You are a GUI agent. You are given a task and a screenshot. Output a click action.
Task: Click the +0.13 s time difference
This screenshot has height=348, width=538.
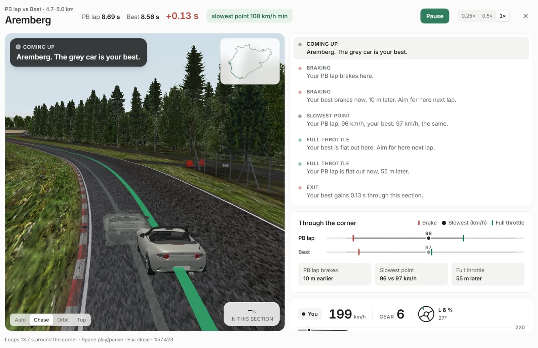pos(182,16)
